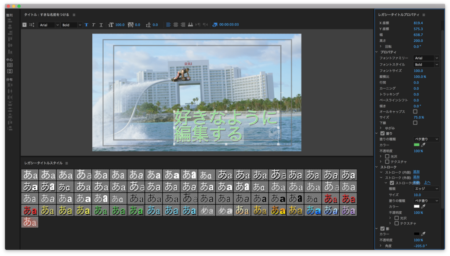Open white stroke カラー swatch
The width and height of the screenshot is (450, 256).
(417, 206)
